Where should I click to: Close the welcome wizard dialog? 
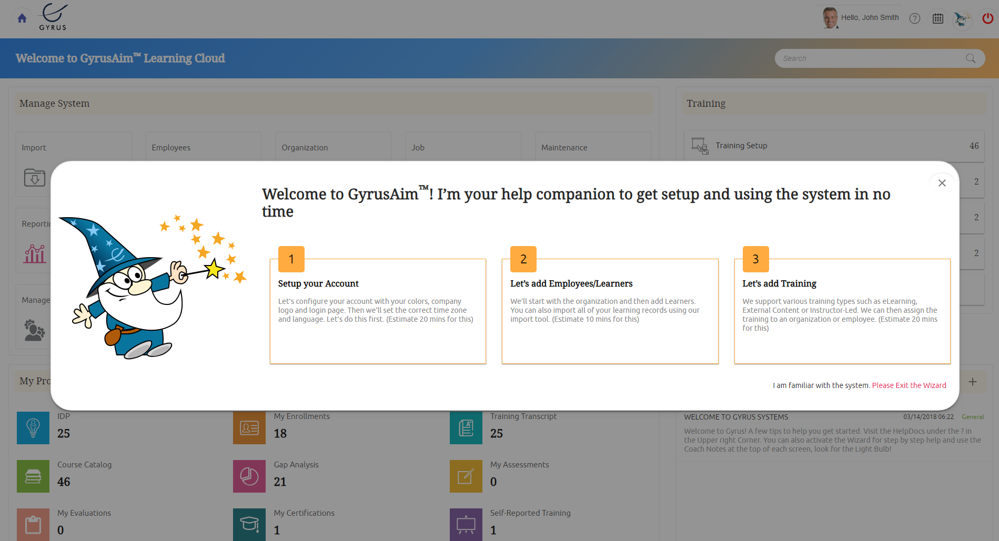[x=942, y=183]
